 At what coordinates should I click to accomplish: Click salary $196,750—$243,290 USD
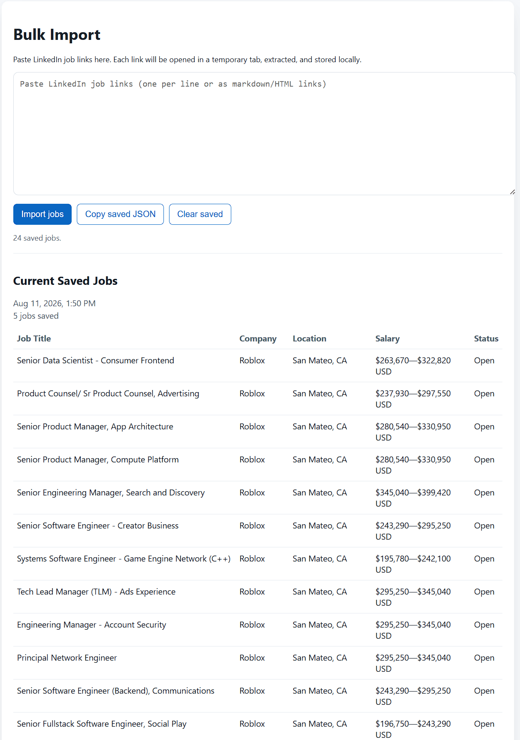tap(413, 729)
